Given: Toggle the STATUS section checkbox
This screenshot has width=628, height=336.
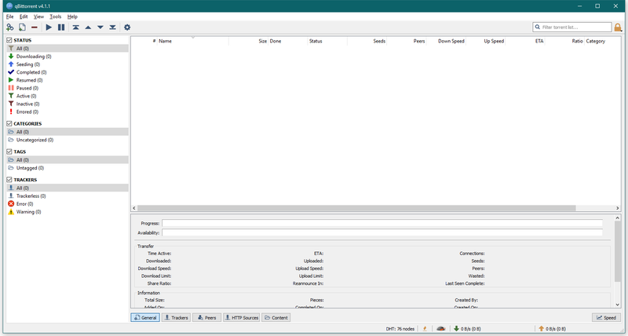Looking at the screenshot, I should click(x=9, y=40).
